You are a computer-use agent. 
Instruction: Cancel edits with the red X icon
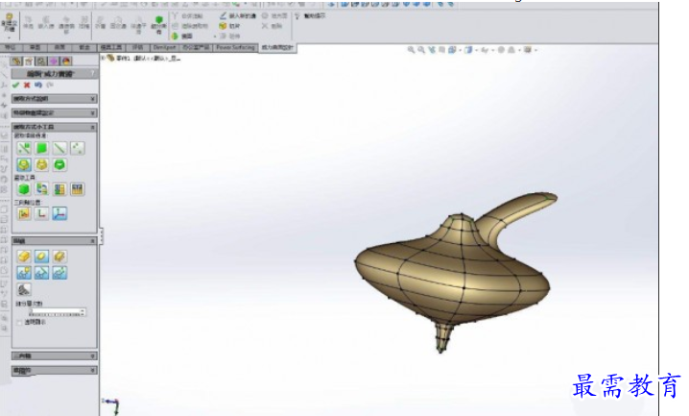tap(27, 86)
